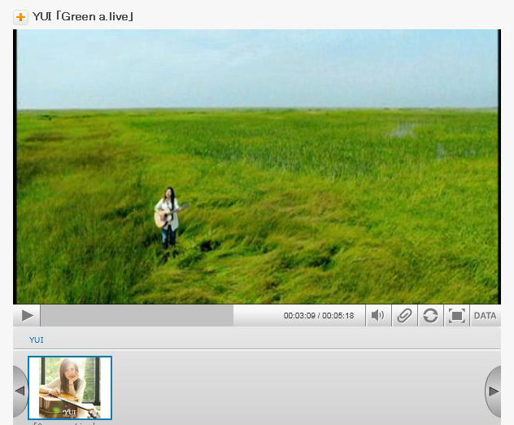Show previous thumbnails with left arrow
Viewport: 514px width, 425px height.
[20, 391]
